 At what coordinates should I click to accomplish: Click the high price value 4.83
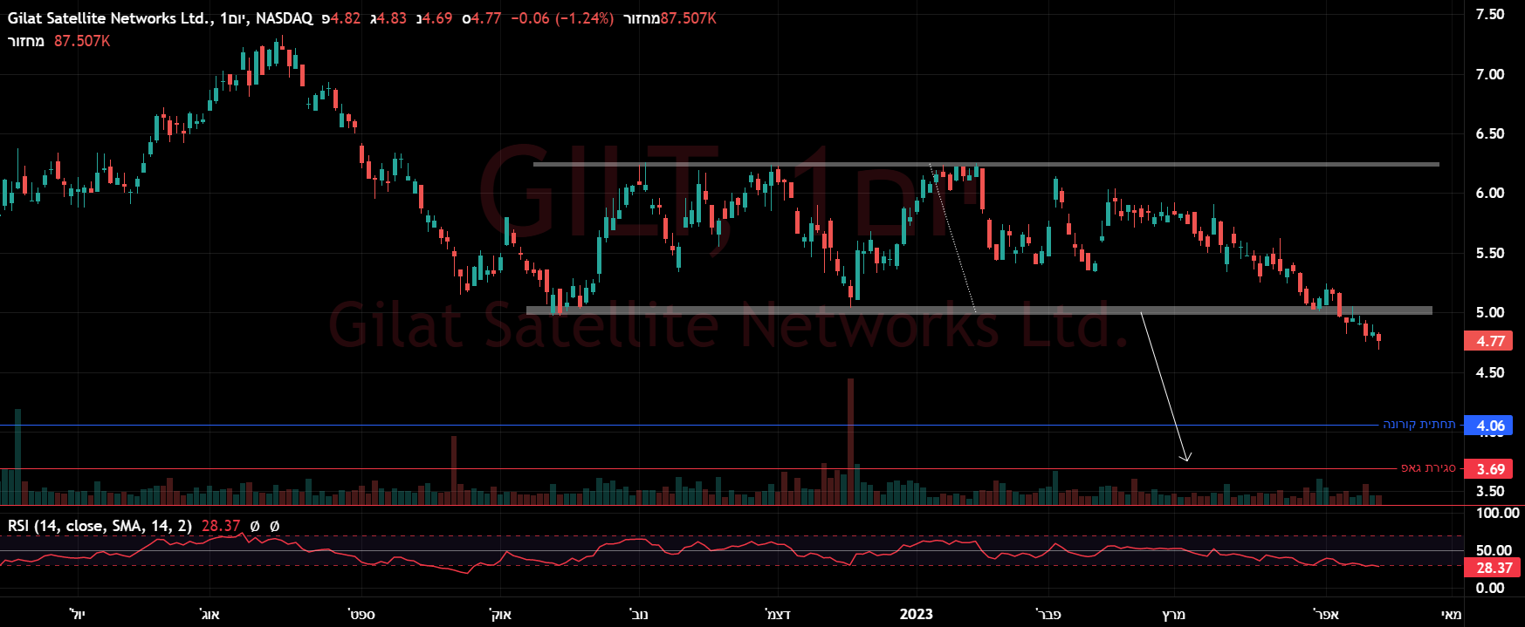(x=392, y=18)
